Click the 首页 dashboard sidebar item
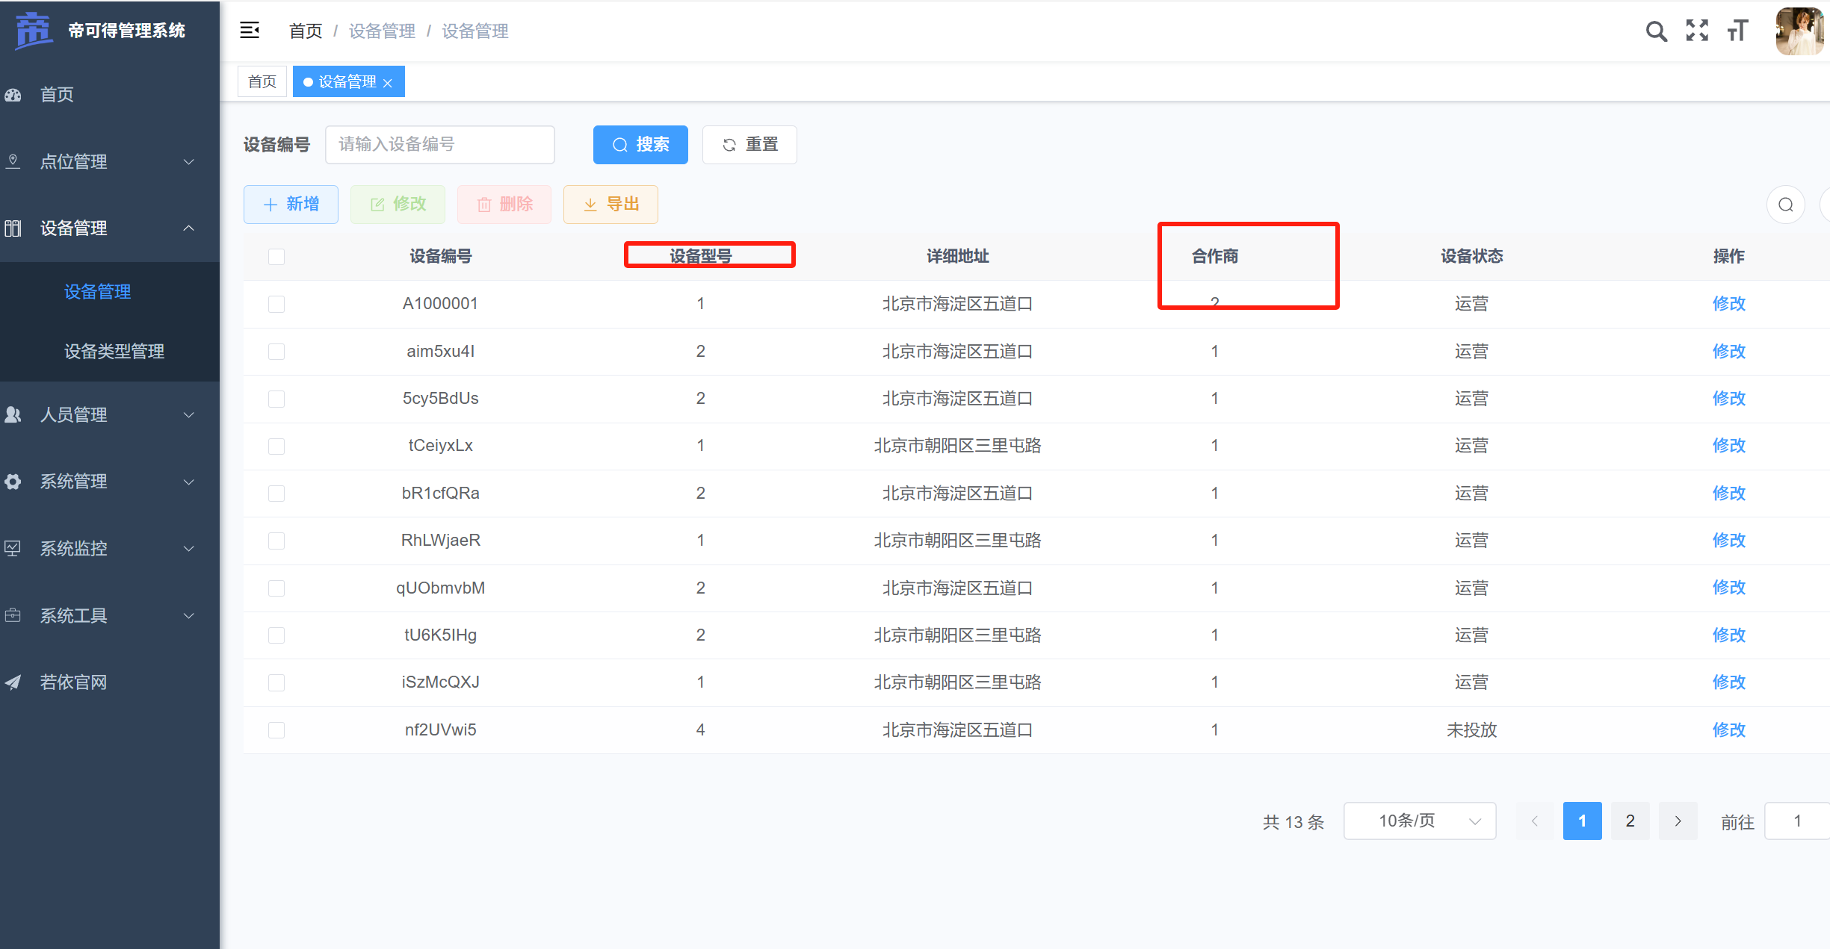This screenshot has width=1830, height=949. [57, 95]
